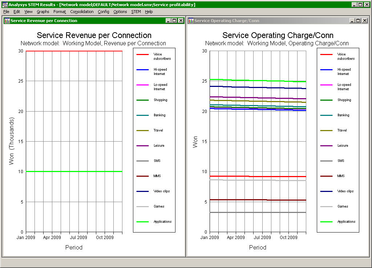Click the teal Banking swatch in Operating Charge legend

coord(327,115)
